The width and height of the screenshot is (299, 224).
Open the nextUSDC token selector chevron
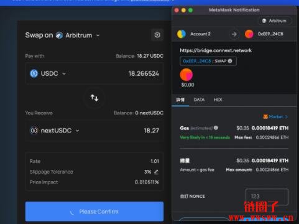78,131
